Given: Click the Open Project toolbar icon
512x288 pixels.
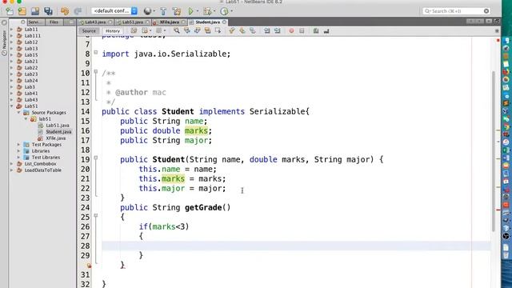Looking at the screenshot, I should 35,11.
